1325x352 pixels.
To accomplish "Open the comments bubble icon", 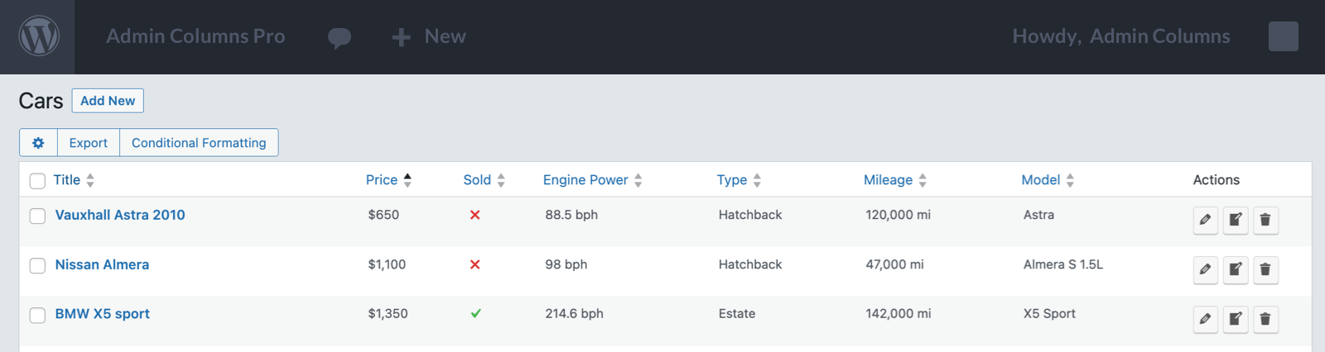I will (339, 37).
